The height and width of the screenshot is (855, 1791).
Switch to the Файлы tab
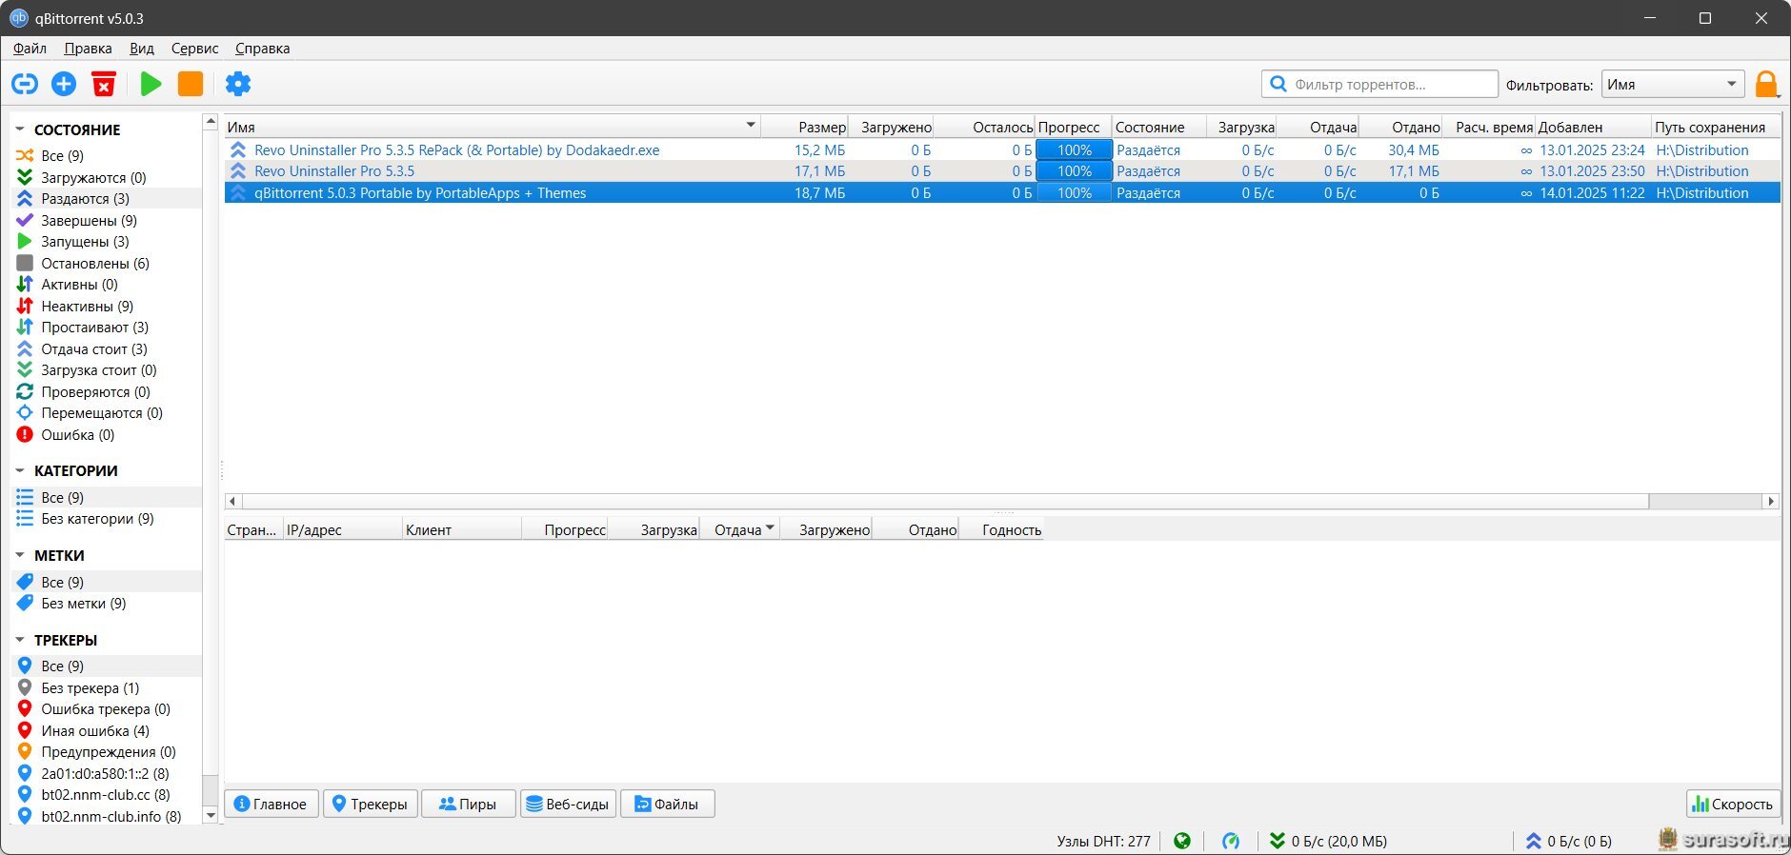pyautogui.click(x=667, y=804)
